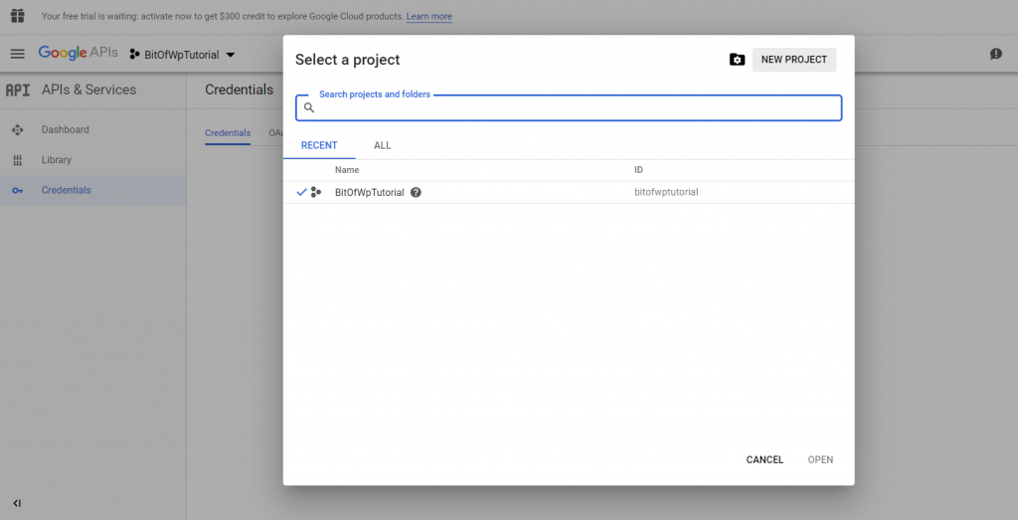Click the Google APIs logo
Screen dimensions: 1018x520
pos(78,54)
